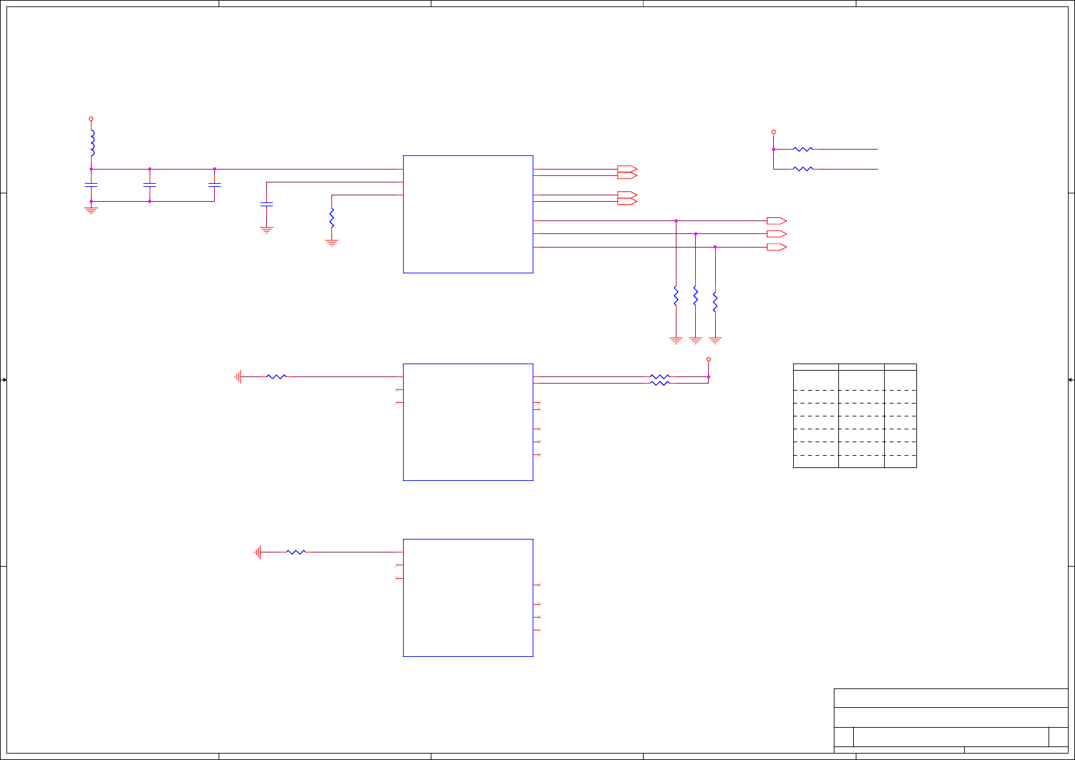Select the second output port from the top IC's top

coord(627,175)
